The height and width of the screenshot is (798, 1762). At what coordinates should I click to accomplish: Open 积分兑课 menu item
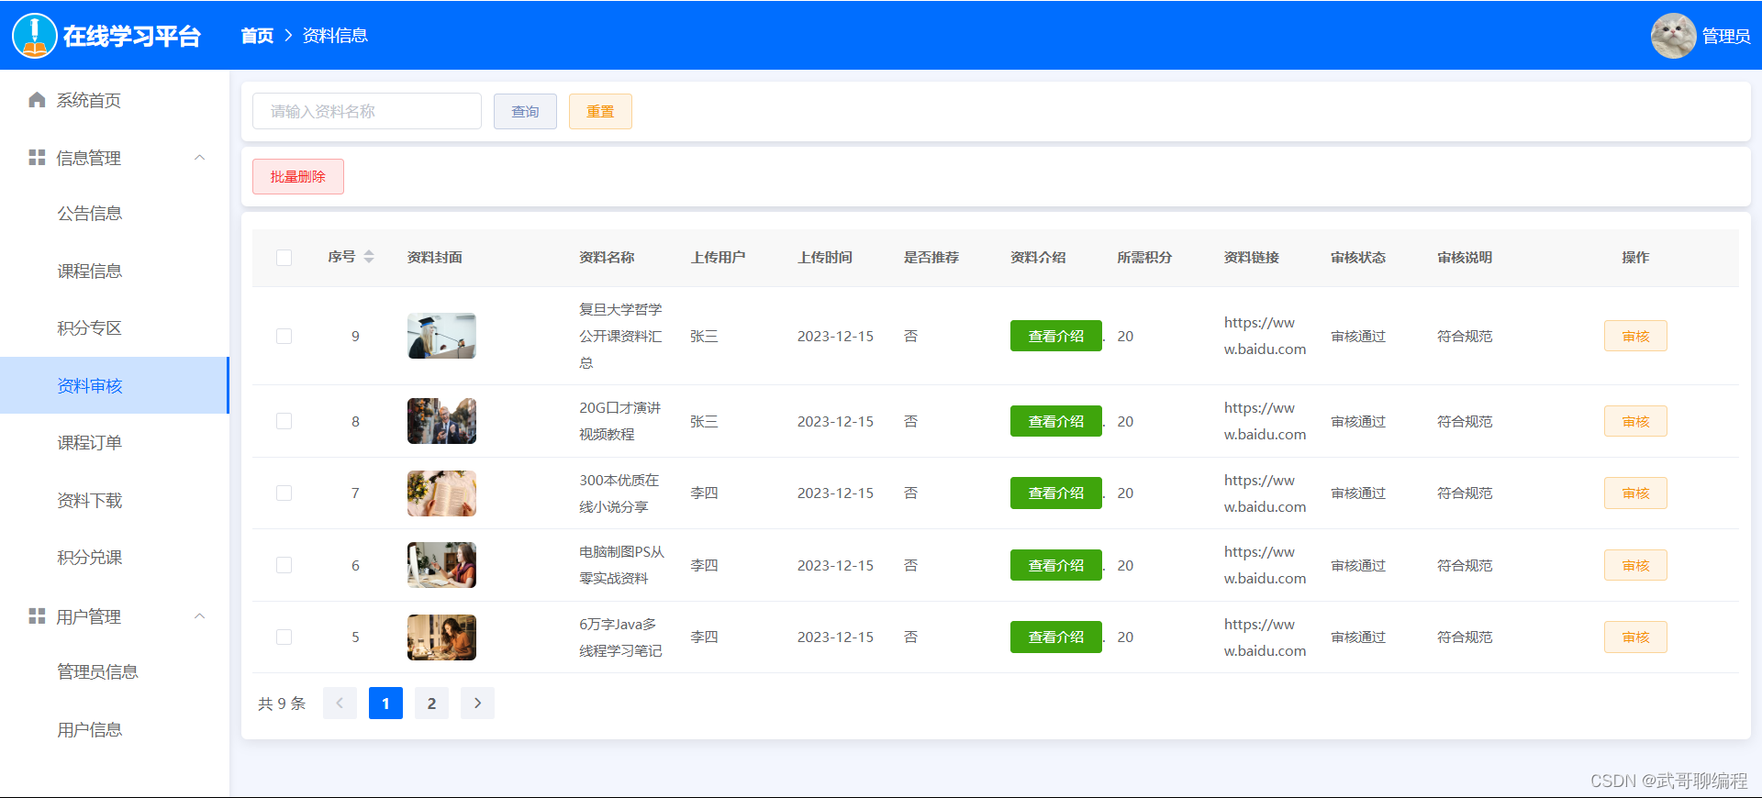coord(115,558)
